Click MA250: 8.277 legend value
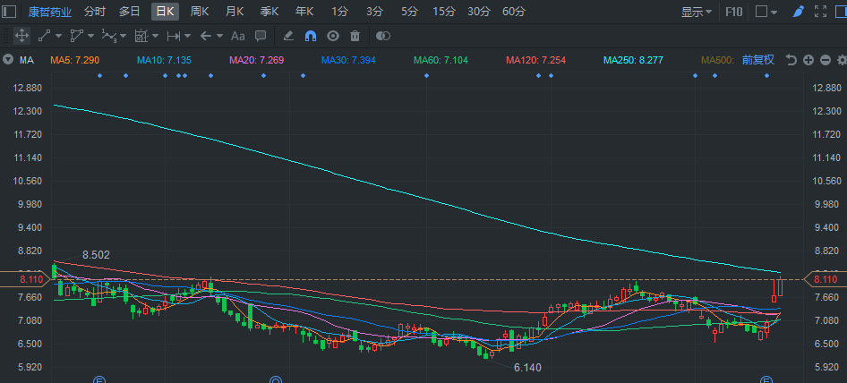The width and height of the screenshot is (847, 383). click(633, 60)
